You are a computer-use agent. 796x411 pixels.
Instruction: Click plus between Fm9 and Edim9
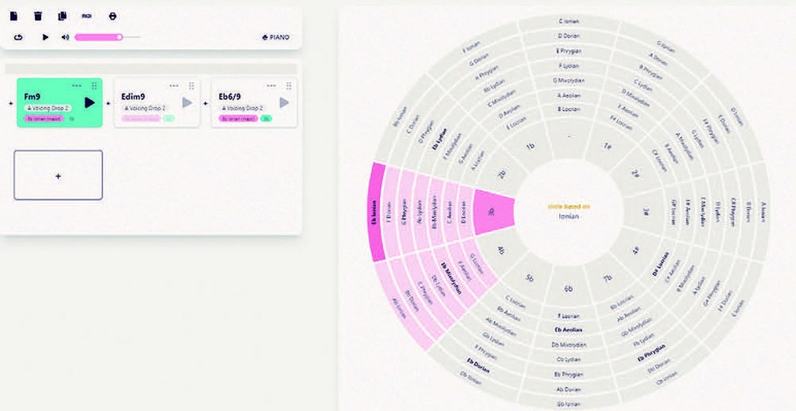tap(108, 103)
